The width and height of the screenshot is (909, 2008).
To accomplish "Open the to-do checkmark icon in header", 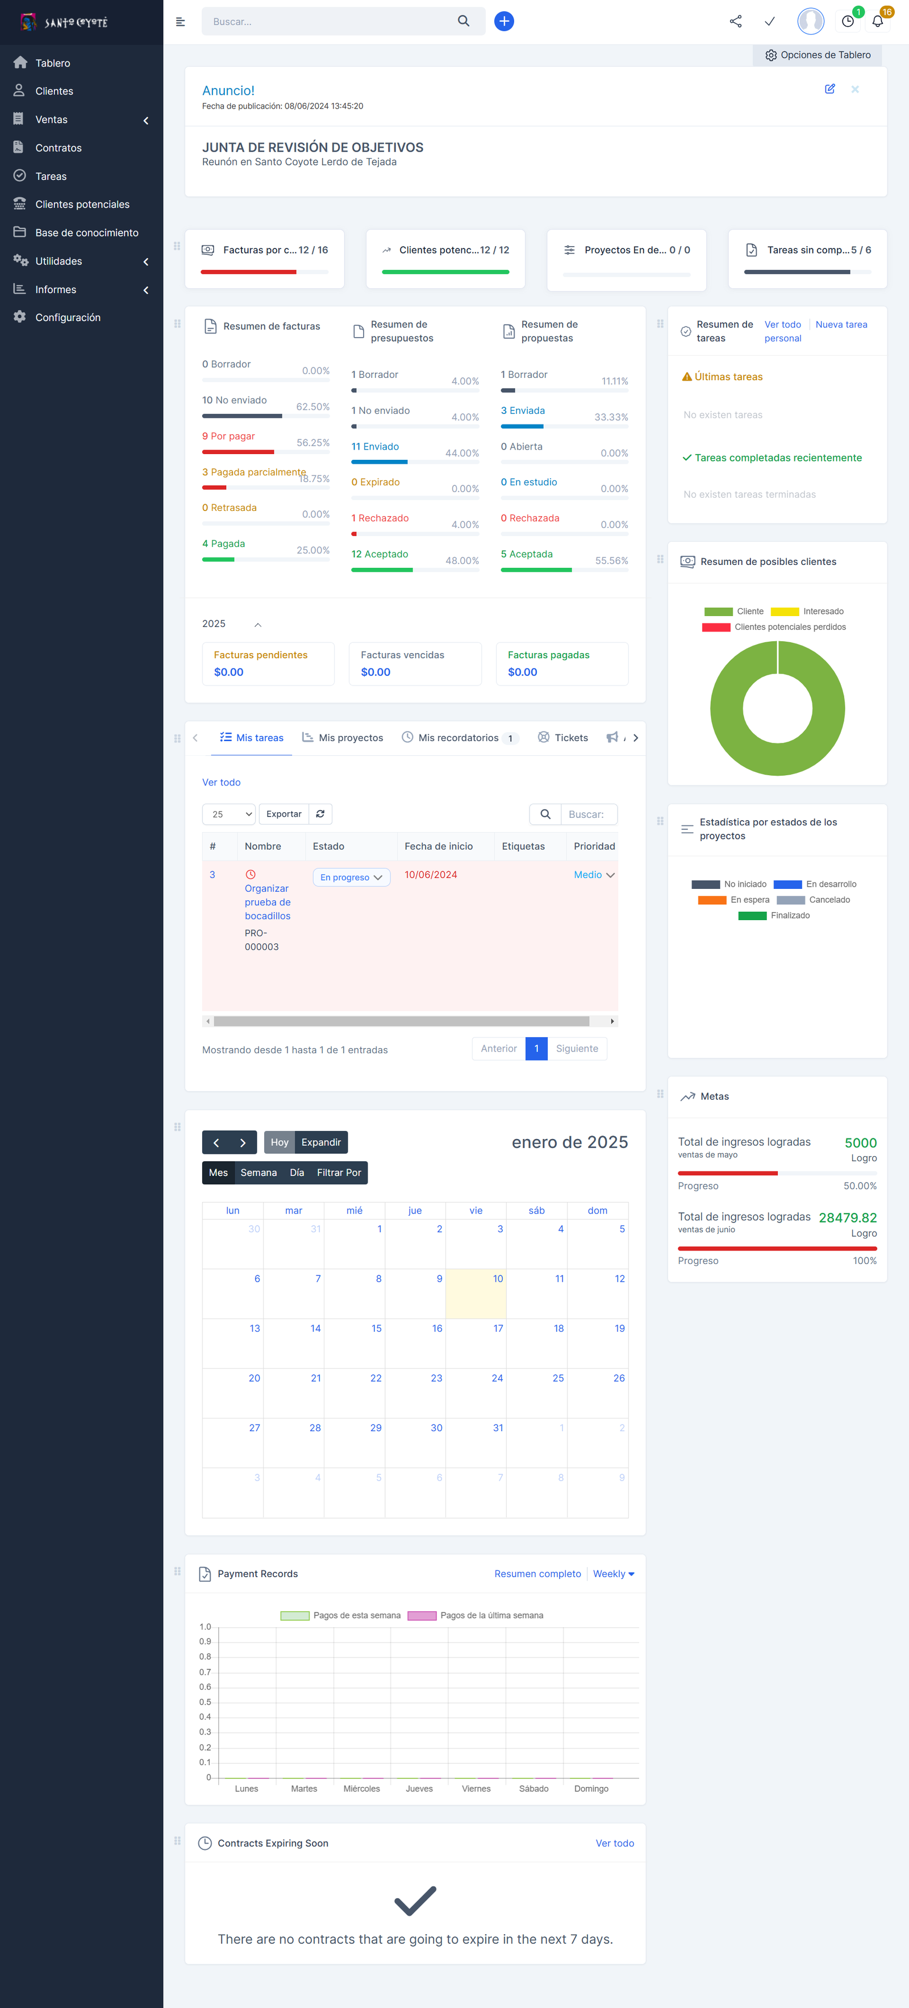I will pyautogui.click(x=770, y=22).
